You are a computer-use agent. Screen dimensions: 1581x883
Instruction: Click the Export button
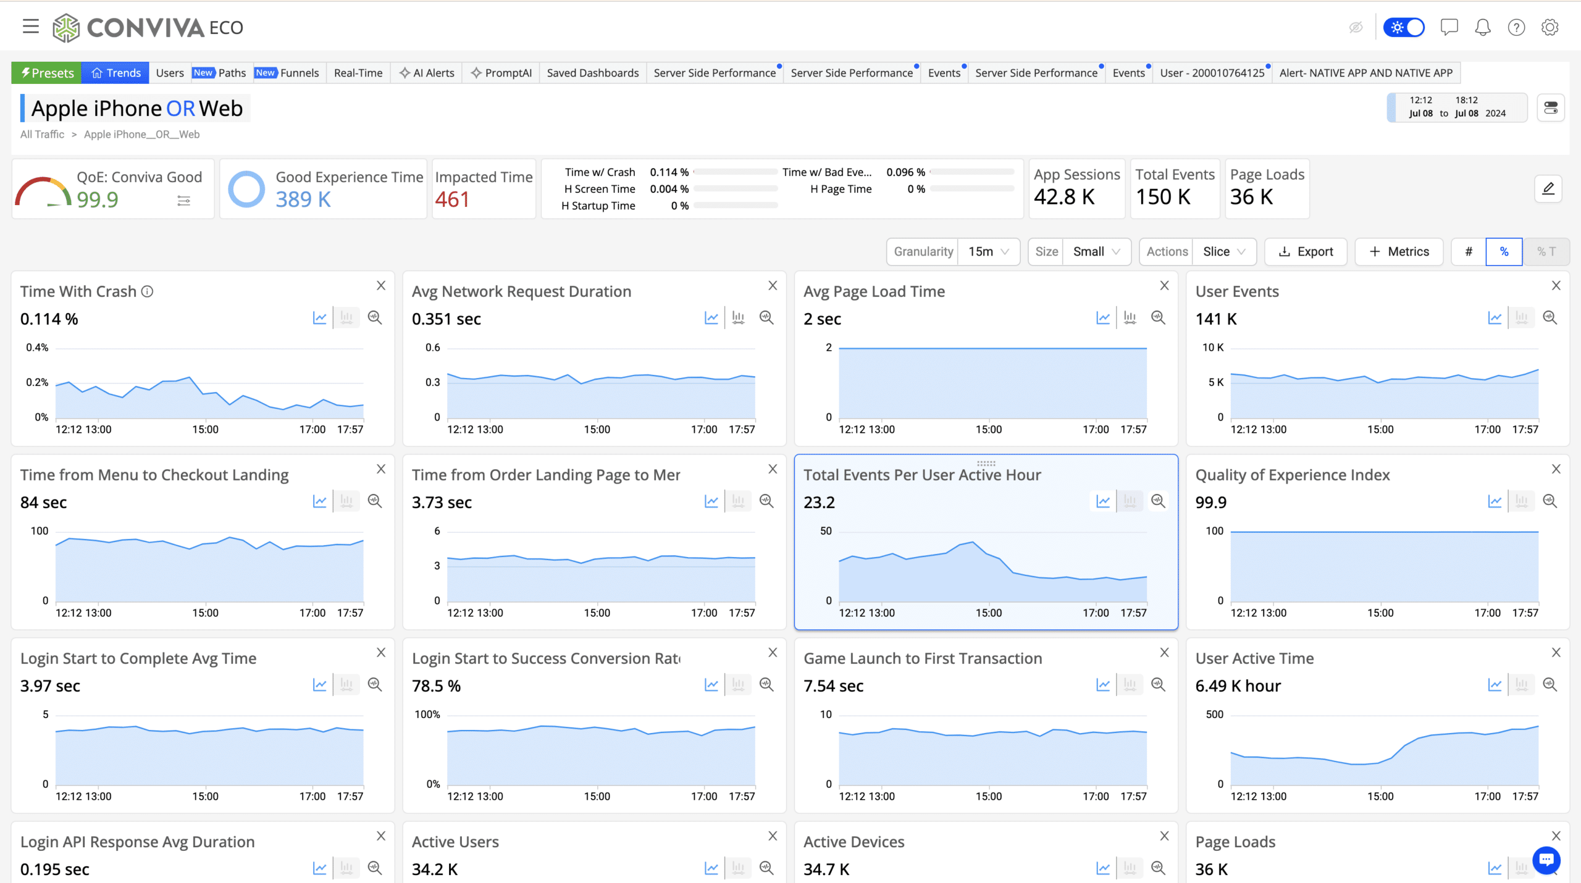pos(1306,252)
